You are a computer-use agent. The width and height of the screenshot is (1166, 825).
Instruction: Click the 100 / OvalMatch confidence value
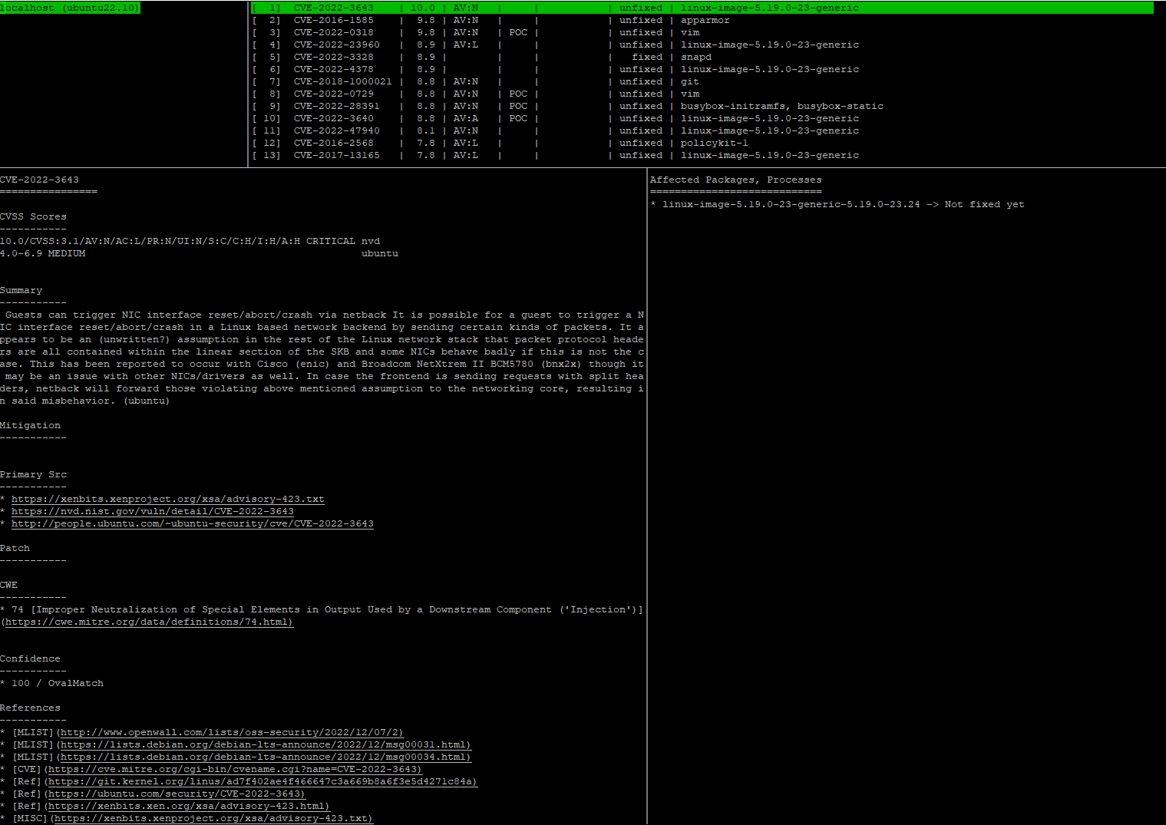[58, 683]
